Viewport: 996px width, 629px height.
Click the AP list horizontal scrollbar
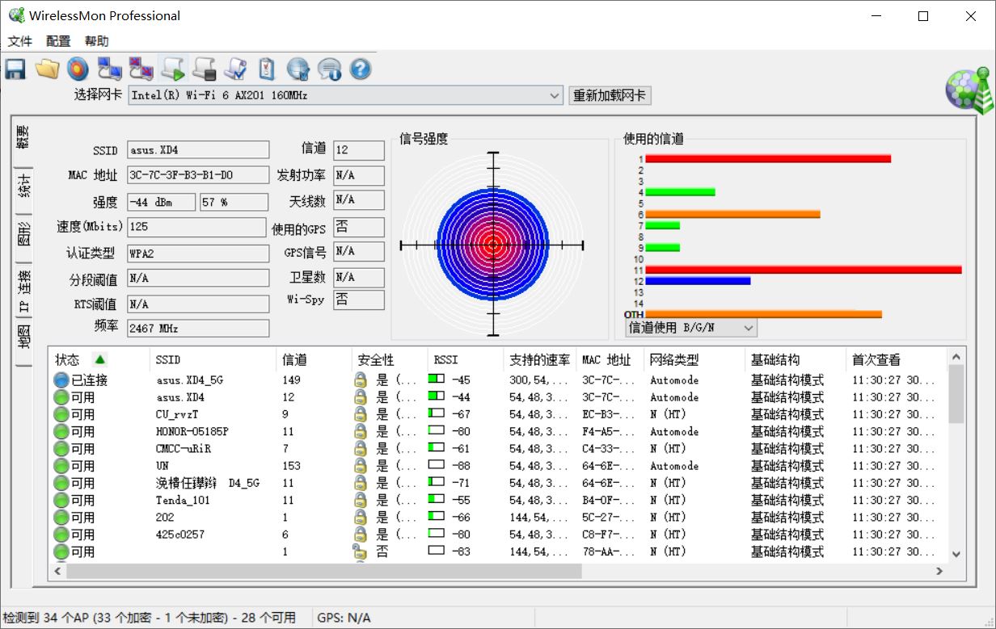tap(323, 571)
